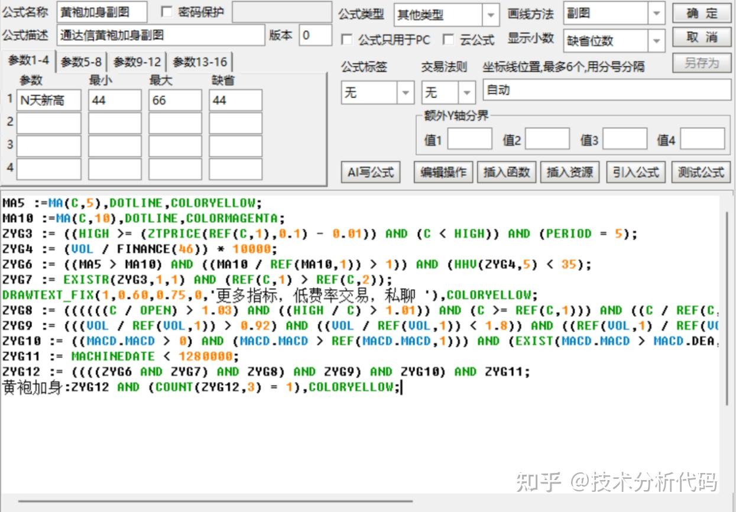The image size is (736, 512).
Task: Click the DRAWTEXT_FIX line
Action: point(270,295)
